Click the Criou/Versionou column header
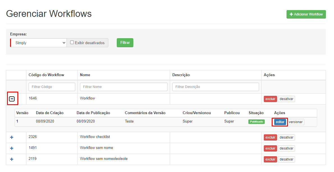 pyautogui.click(x=197, y=113)
